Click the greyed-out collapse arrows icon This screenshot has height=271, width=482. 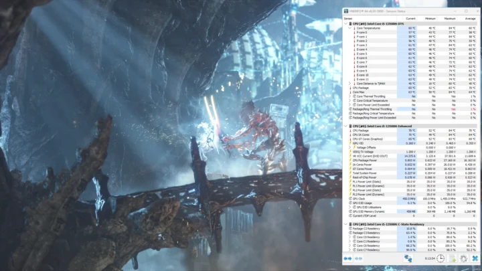(x=358, y=258)
